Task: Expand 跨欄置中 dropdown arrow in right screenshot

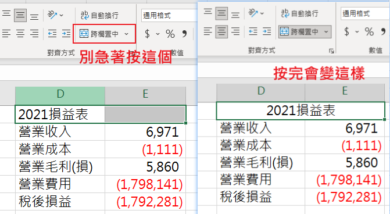Action: pyautogui.click(x=326, y=31)
